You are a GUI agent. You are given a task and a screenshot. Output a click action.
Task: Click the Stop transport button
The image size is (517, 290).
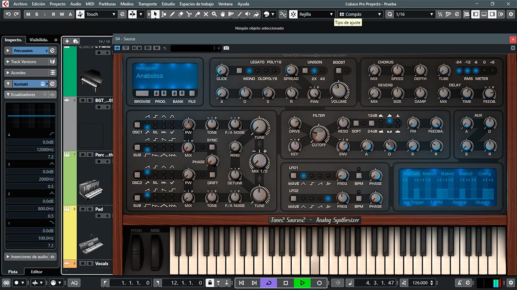286,283
